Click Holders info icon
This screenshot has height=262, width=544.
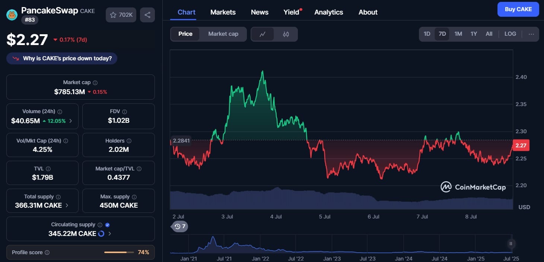(x=129, y=141)
